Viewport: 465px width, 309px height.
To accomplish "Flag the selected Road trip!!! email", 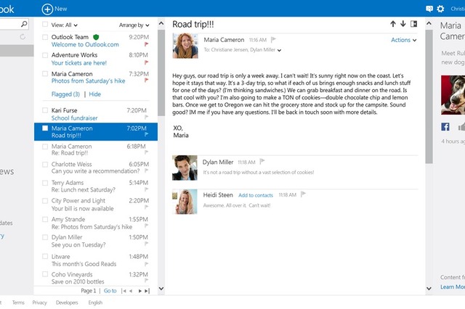I will (146, 135).
